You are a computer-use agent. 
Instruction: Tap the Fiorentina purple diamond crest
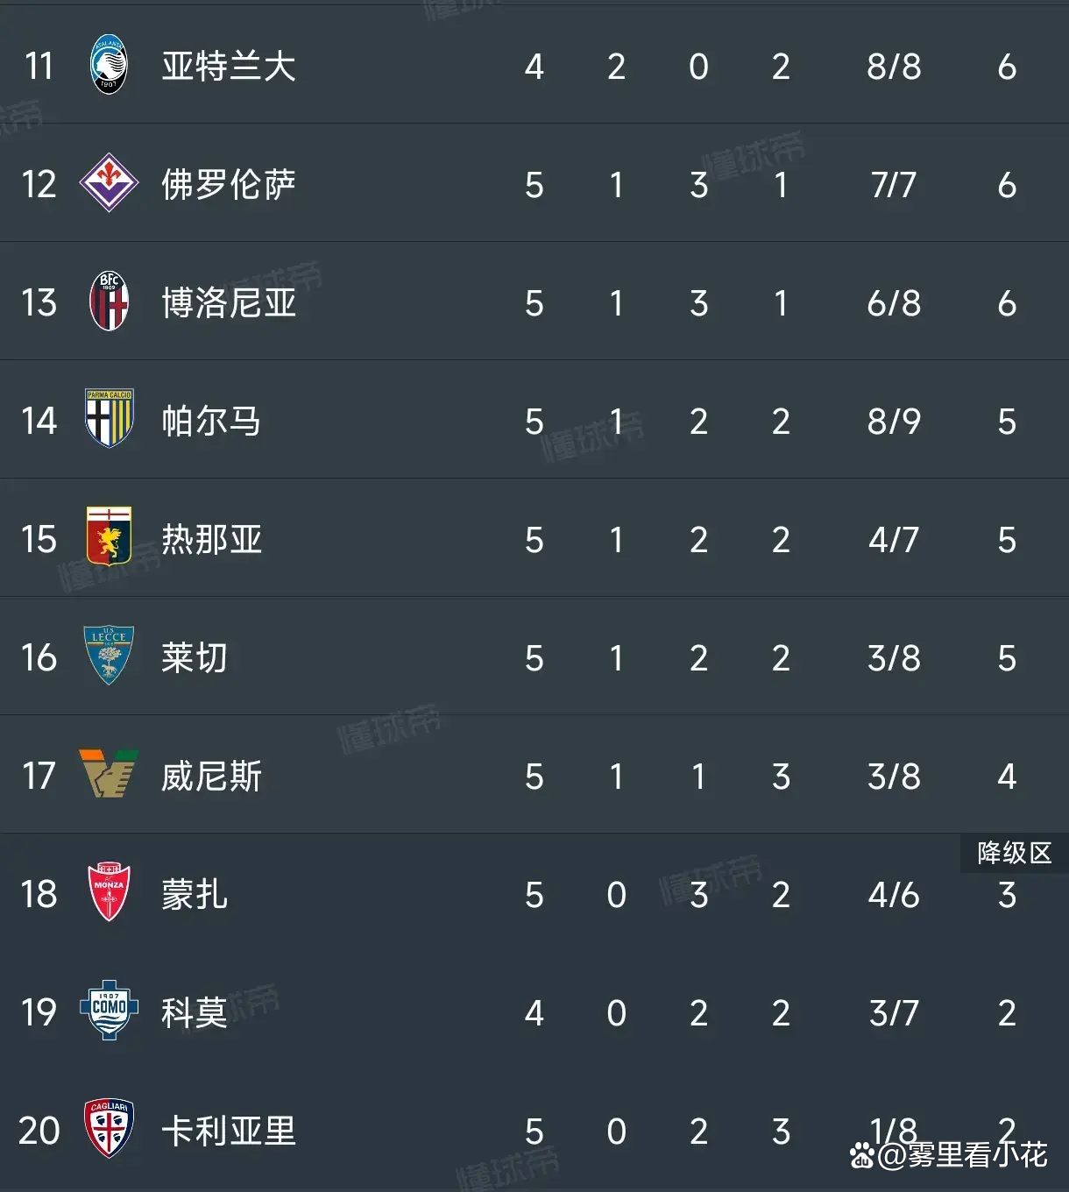pyautogui.click(x=110, y=183)
